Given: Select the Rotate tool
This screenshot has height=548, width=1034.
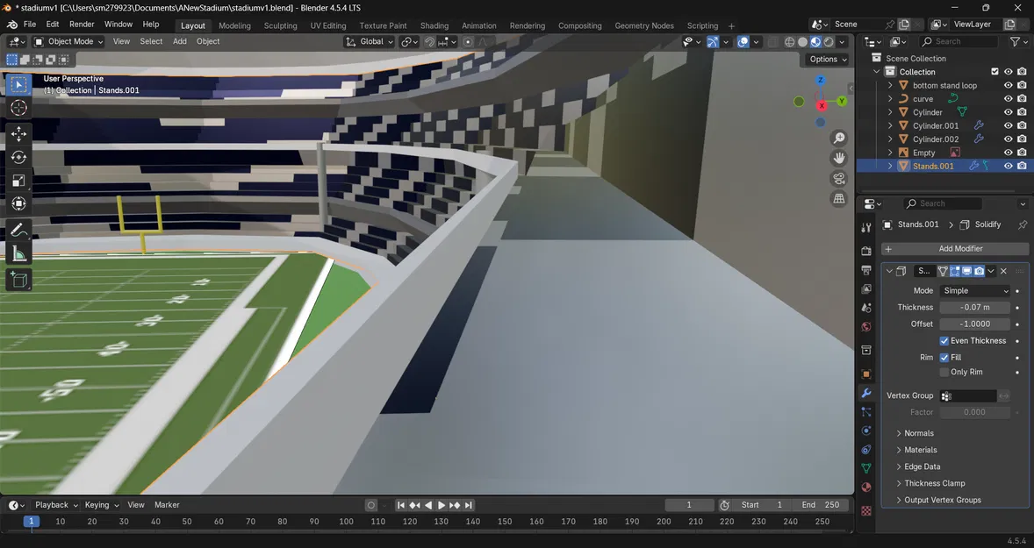Looking at the screenshot, I should (x=18, y=158).
